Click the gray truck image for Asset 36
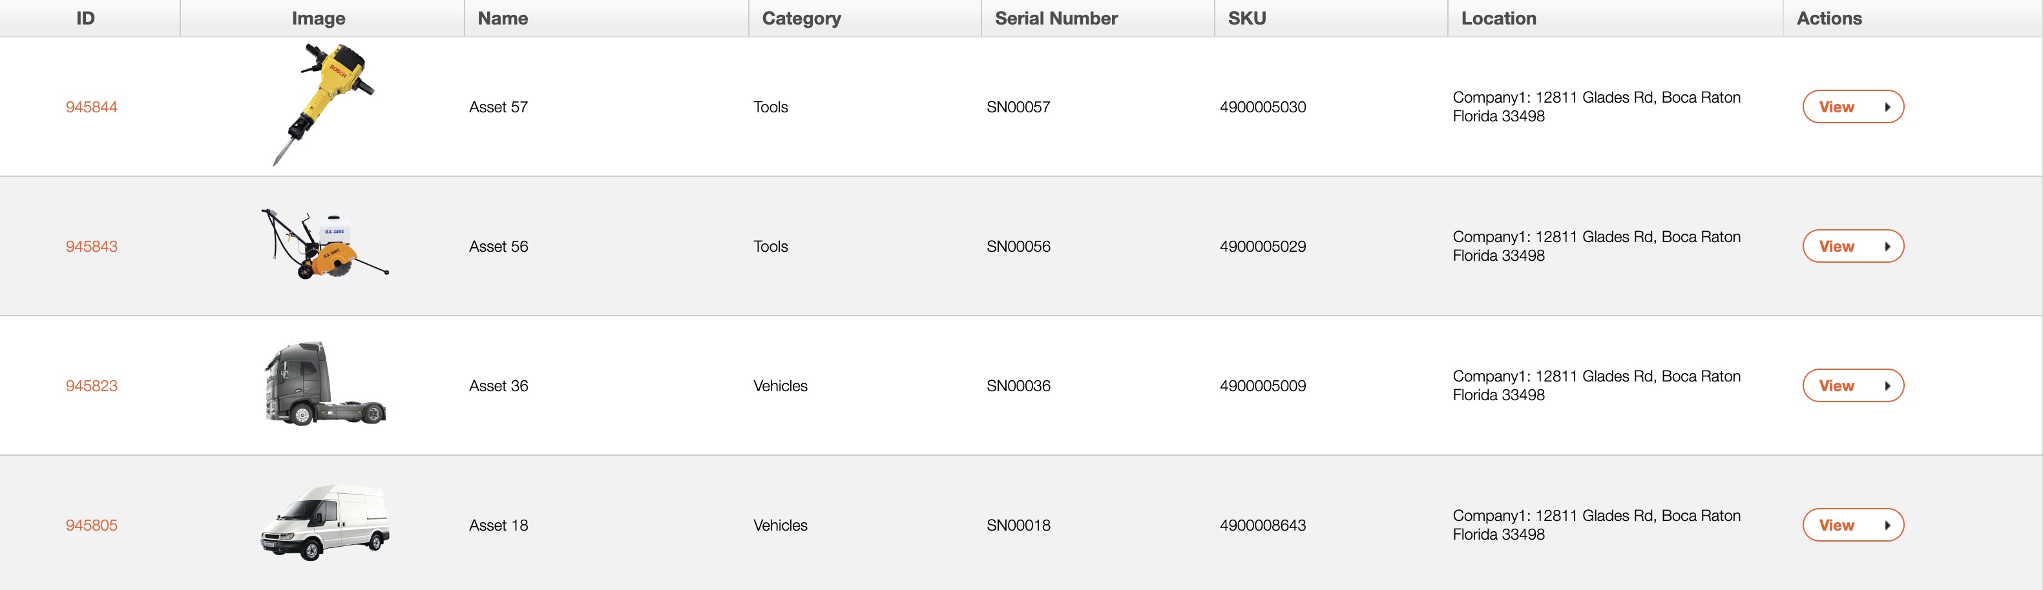This screenshot has width=2043, height=590. point(324,384)
